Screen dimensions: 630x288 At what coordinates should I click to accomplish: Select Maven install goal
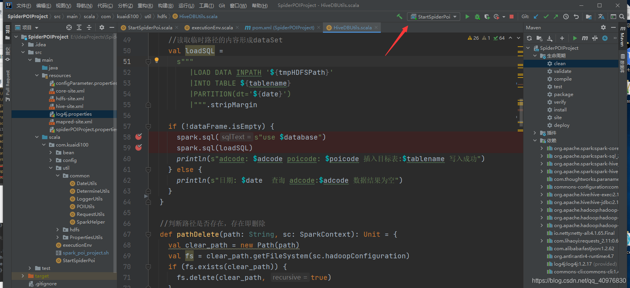pyautogui.click(x=560, y=110)
